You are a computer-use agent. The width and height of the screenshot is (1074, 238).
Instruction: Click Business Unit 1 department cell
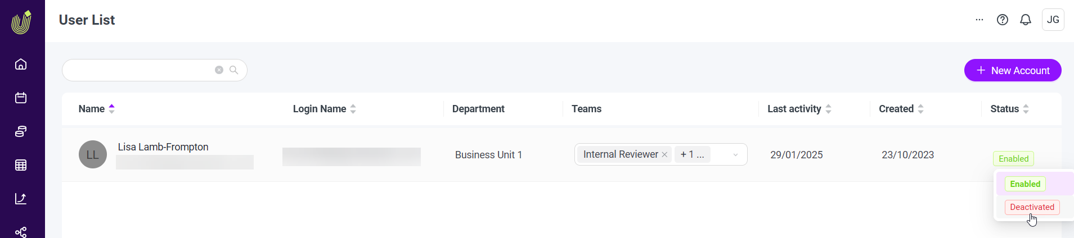pos(488,155)
